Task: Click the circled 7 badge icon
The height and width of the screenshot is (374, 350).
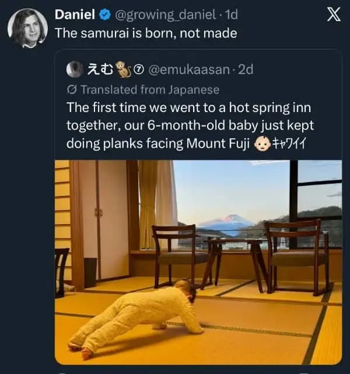Action: 139,70
